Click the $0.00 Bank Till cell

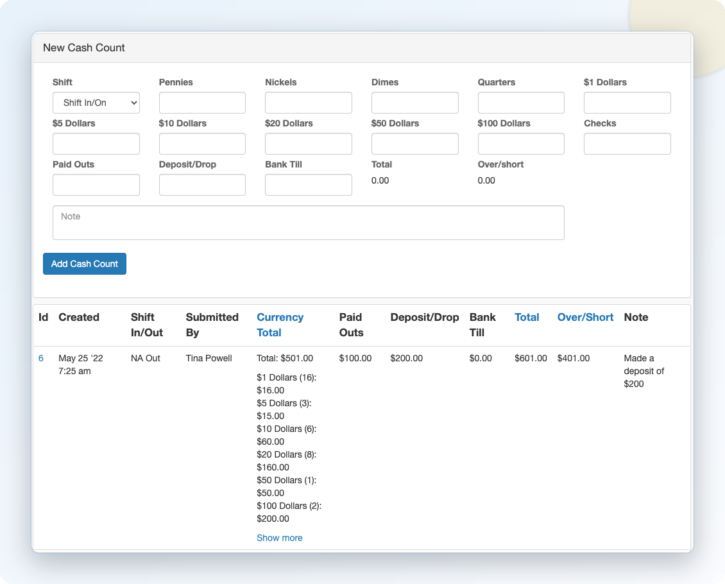(481, 358)
